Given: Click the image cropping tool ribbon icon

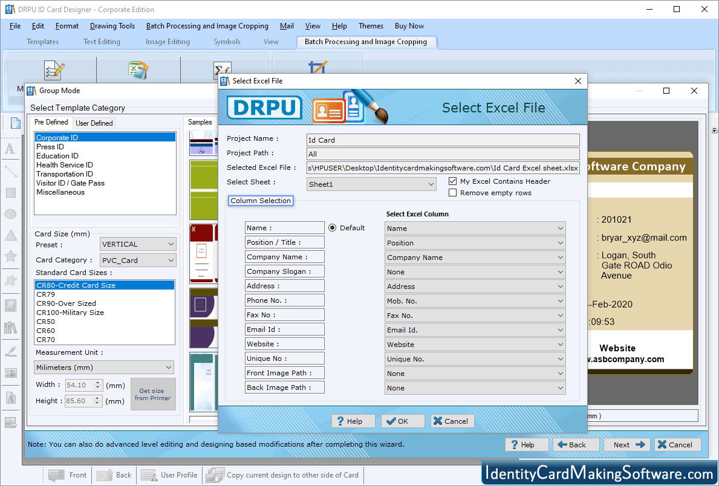Looking at the screenshot, I should (317, 67).
